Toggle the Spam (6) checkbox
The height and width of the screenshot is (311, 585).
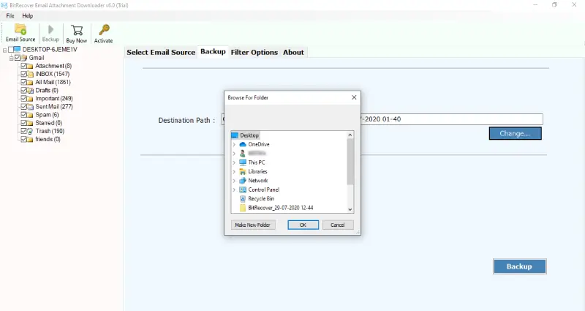(x=24, y=115)
